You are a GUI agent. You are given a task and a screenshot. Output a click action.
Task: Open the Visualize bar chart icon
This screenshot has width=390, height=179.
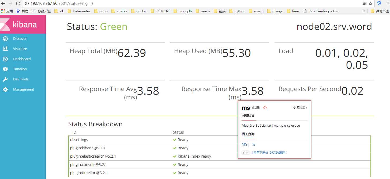pyautogui.click(x=5, y=49)
